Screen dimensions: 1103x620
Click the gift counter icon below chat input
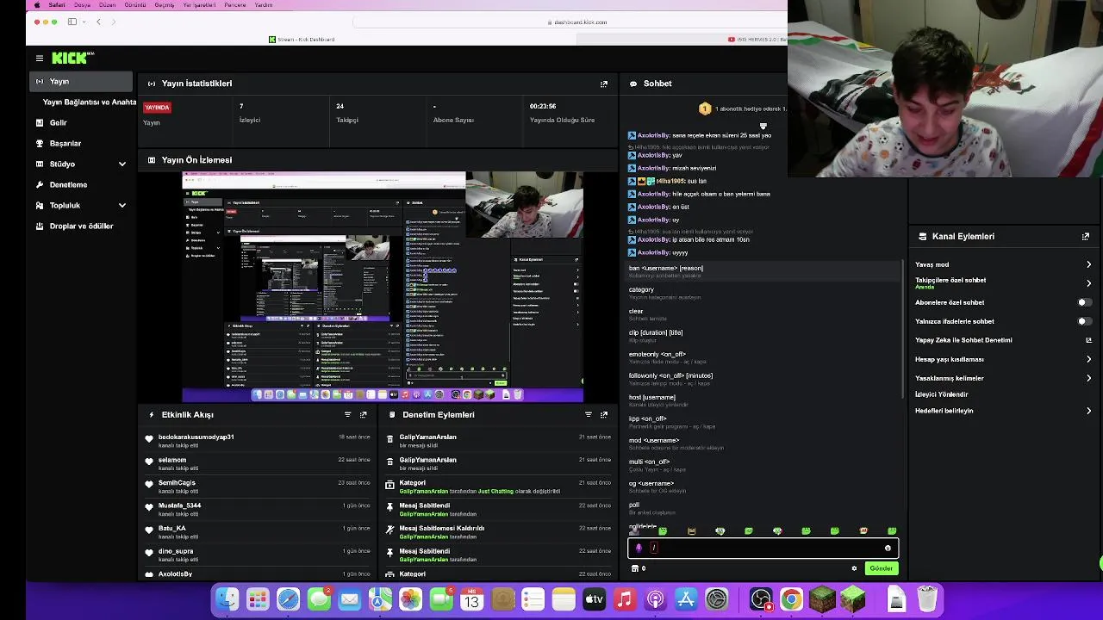[635, 568]
